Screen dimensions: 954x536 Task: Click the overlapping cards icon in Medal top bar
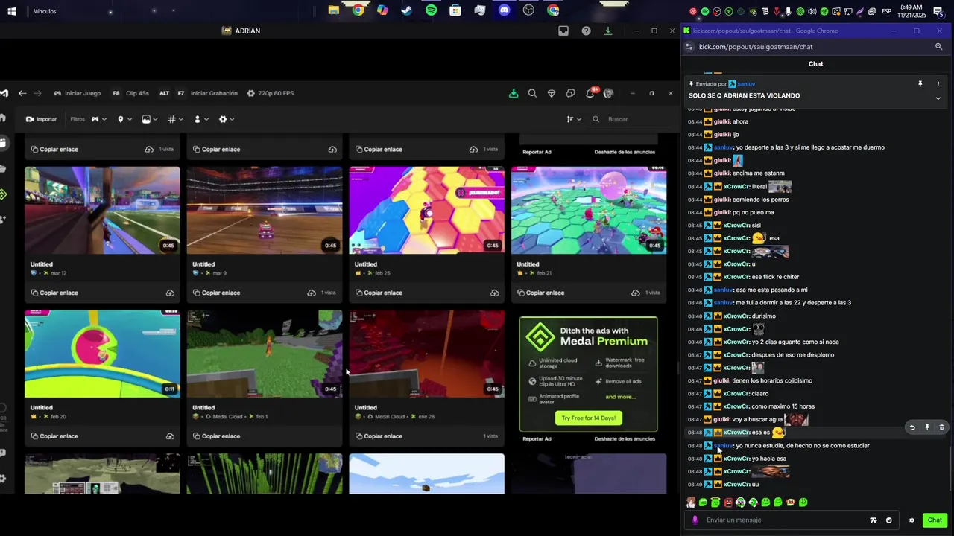click(x=570, y=93)
